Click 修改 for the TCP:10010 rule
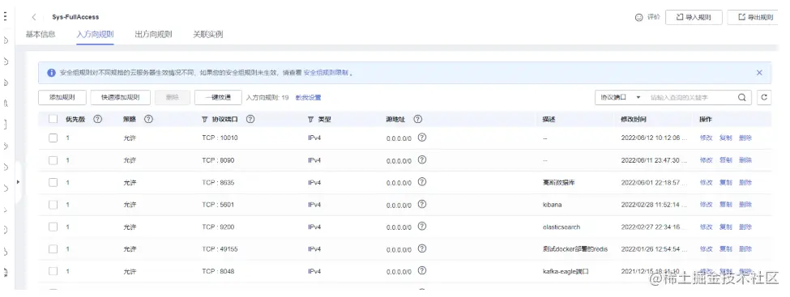 706,138
